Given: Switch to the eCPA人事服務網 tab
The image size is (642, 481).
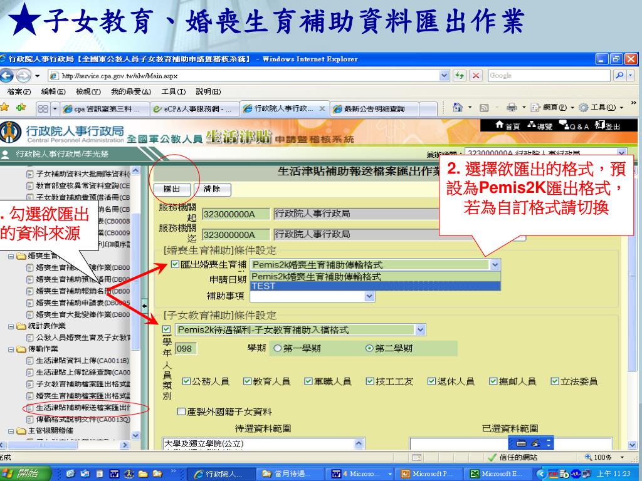Looking at the screenshot, I should 194,109.
